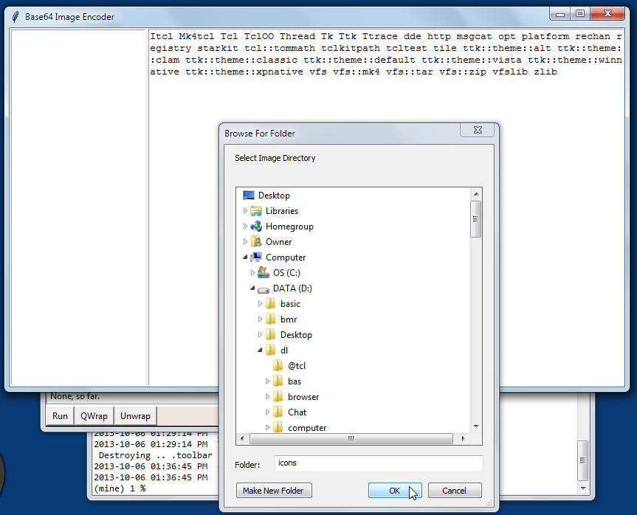This screenshot has height=515, width=637.
Task: Click the Make New Folder button
Action: 275,491
